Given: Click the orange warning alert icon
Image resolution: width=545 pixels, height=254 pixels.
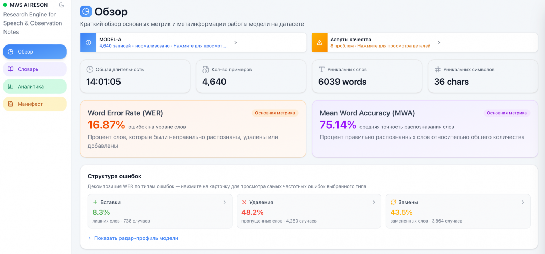Looking at the screenshot, I should 319,42.
